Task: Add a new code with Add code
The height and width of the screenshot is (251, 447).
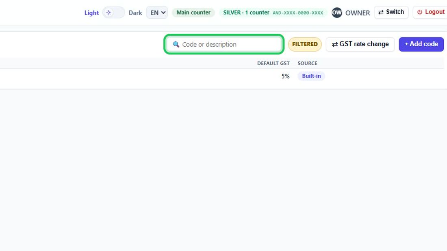Action: tap(421, 44)
